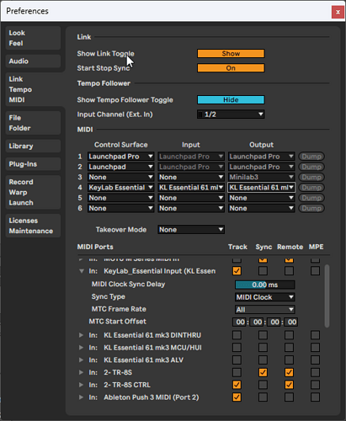The width and height of the screenshot is (346, 421).
Task: Click MTC Start Offset hours field
Action: click(240, 322)
